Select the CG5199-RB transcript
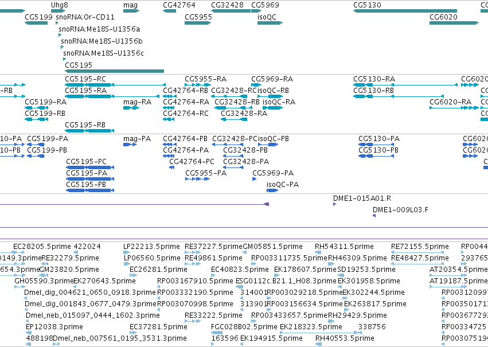This screenshot has height=347, width=488. click(36, 119)
